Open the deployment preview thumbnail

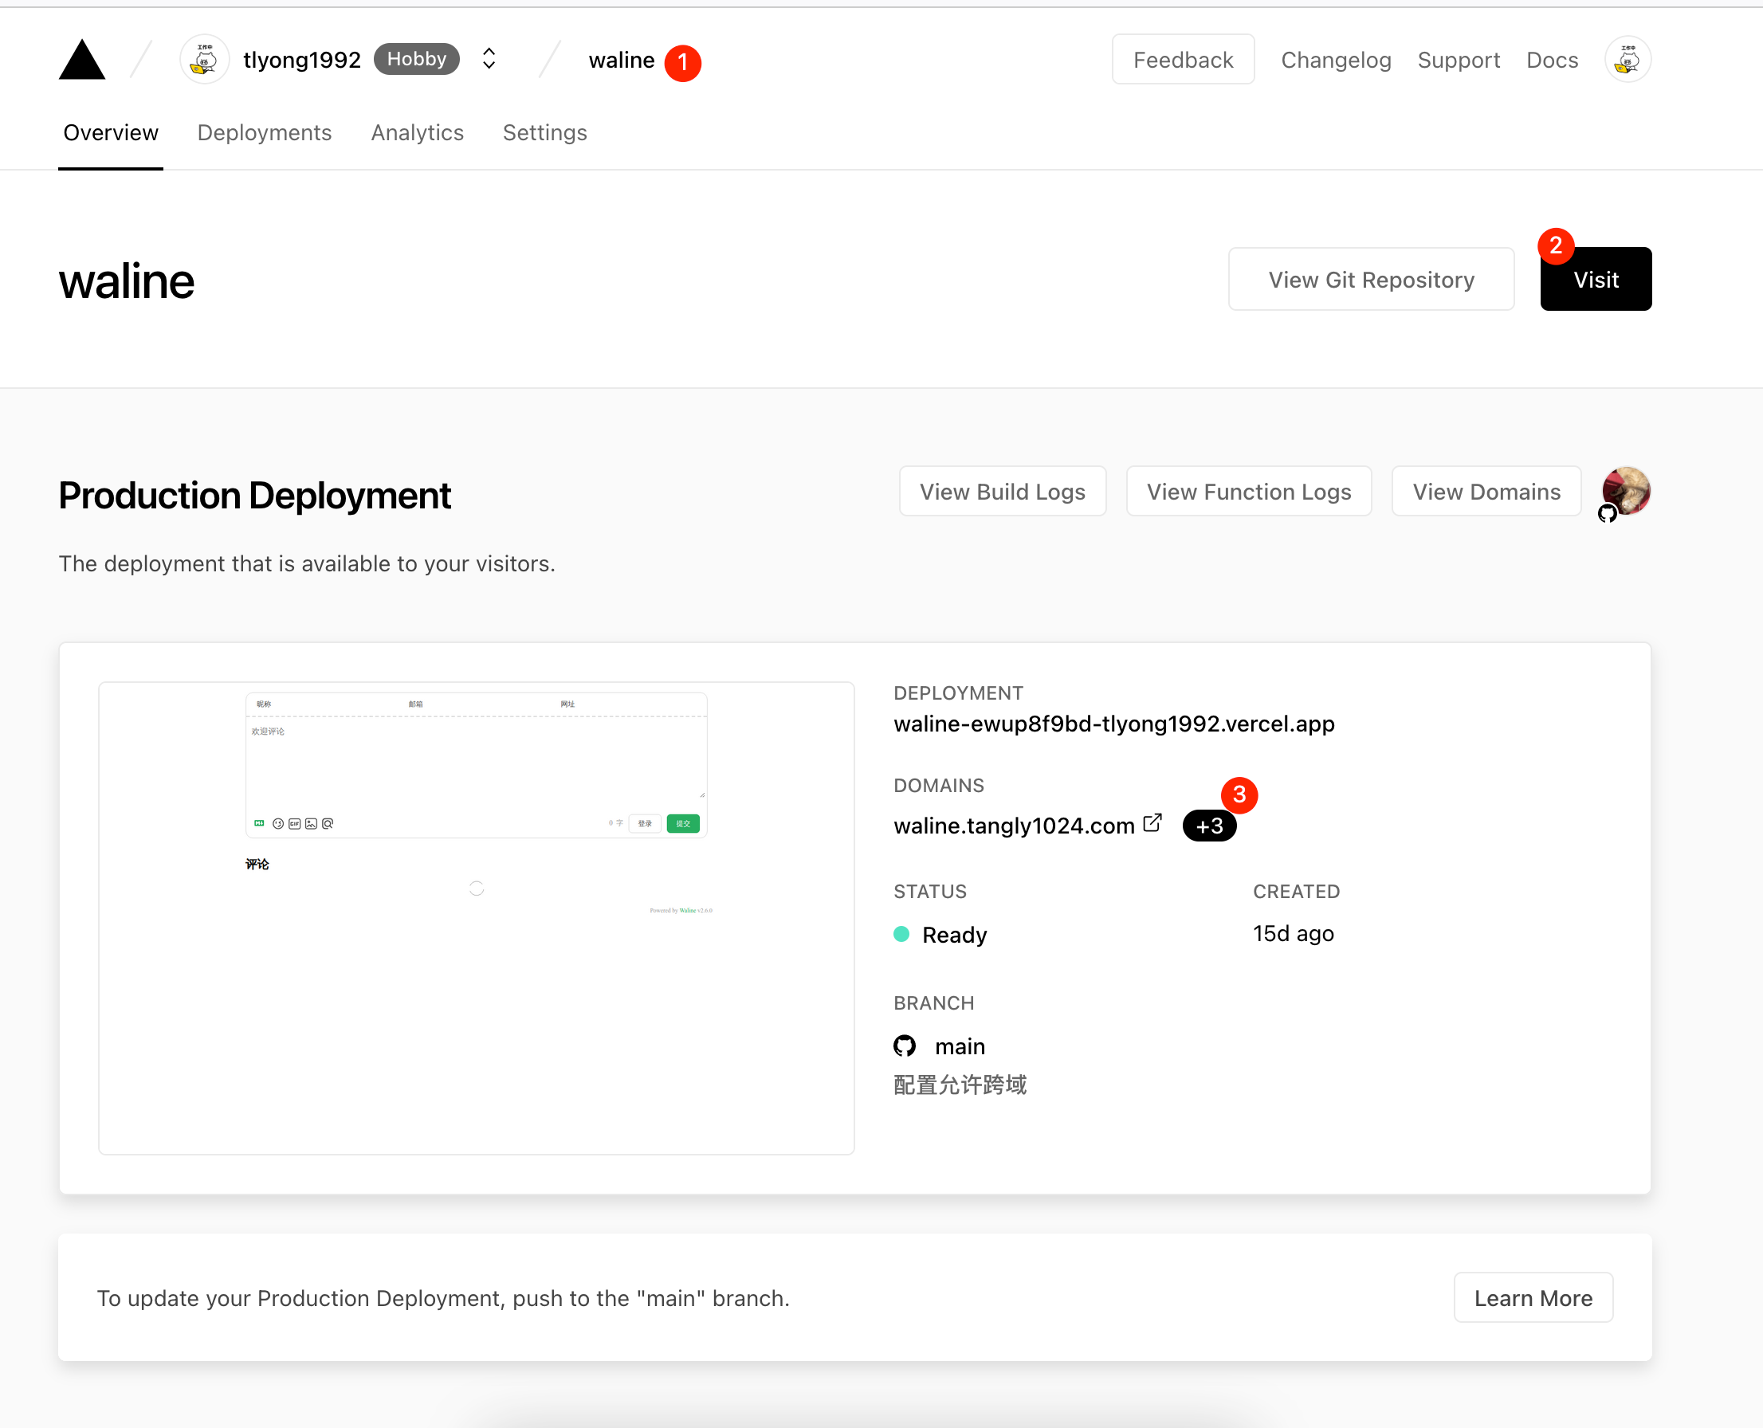point(477,918)
